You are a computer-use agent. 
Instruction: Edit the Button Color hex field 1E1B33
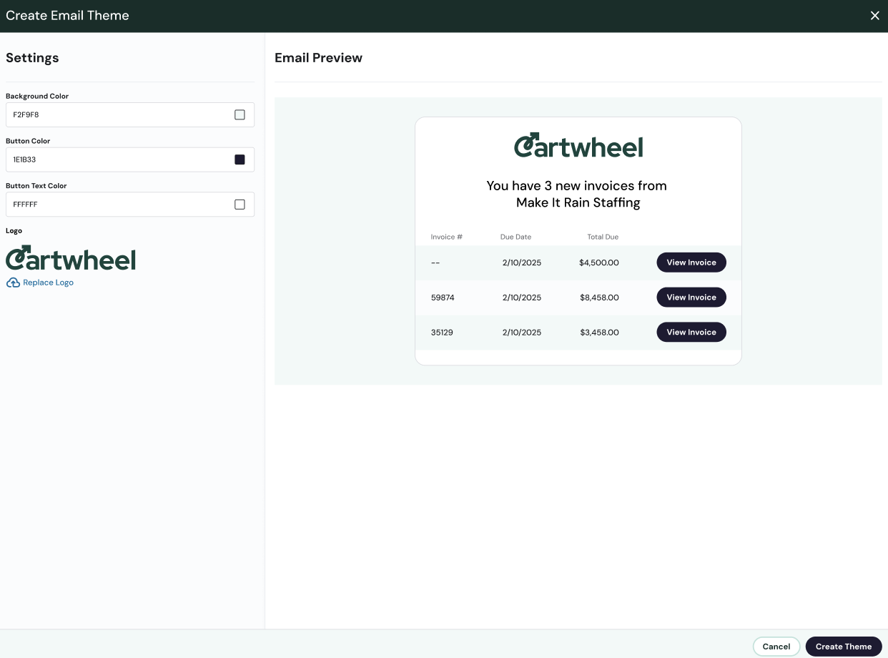pyautogui.click(x=130, y=159)
